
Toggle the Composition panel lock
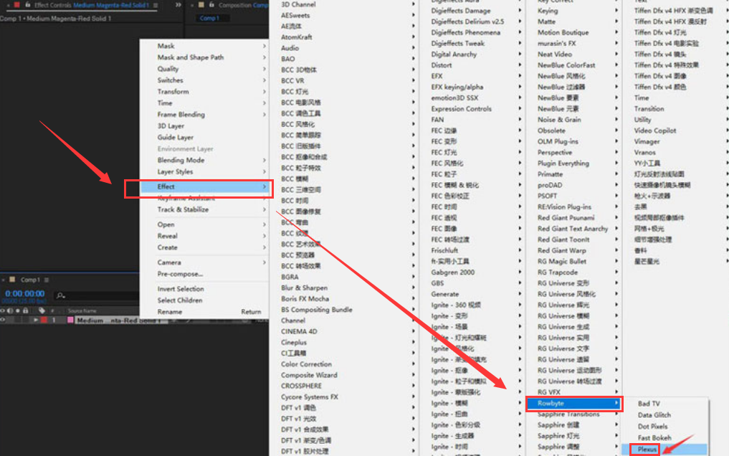coord(211,5)
